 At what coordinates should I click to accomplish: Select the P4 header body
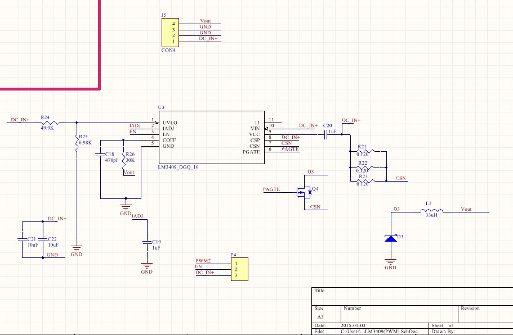[239, 269]
